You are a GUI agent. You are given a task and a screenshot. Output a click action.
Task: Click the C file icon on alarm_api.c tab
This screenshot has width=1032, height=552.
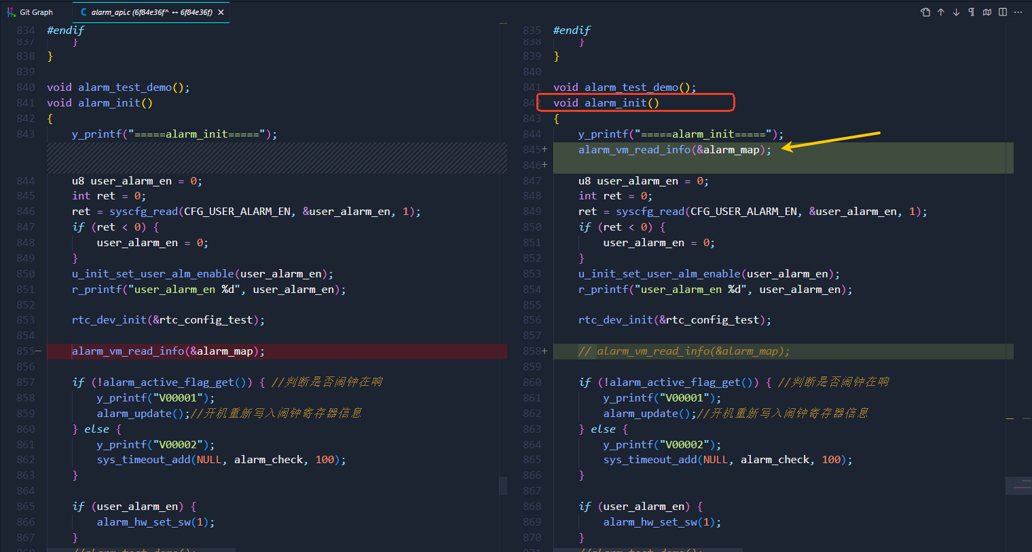[84, 12]
